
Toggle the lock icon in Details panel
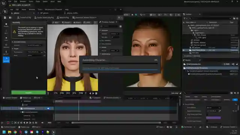click(x=237, y=64)
